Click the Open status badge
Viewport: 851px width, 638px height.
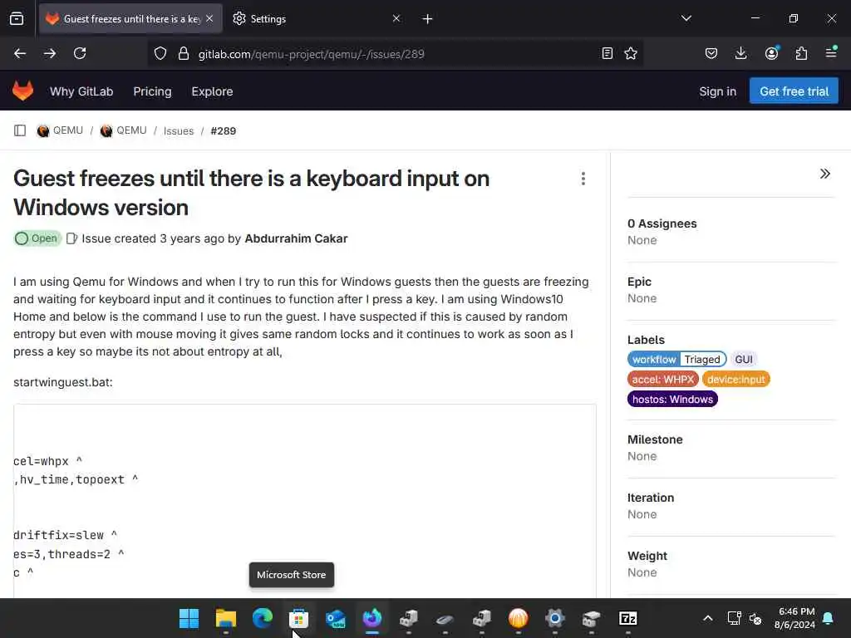click(x=37, y=238)
